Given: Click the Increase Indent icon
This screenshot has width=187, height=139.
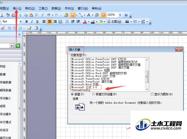Looking at the screenshot, I should coord(78,22).
